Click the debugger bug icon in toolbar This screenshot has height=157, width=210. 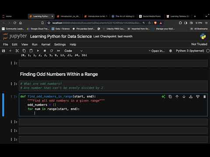pyautogui.click(x=171, y=51)
